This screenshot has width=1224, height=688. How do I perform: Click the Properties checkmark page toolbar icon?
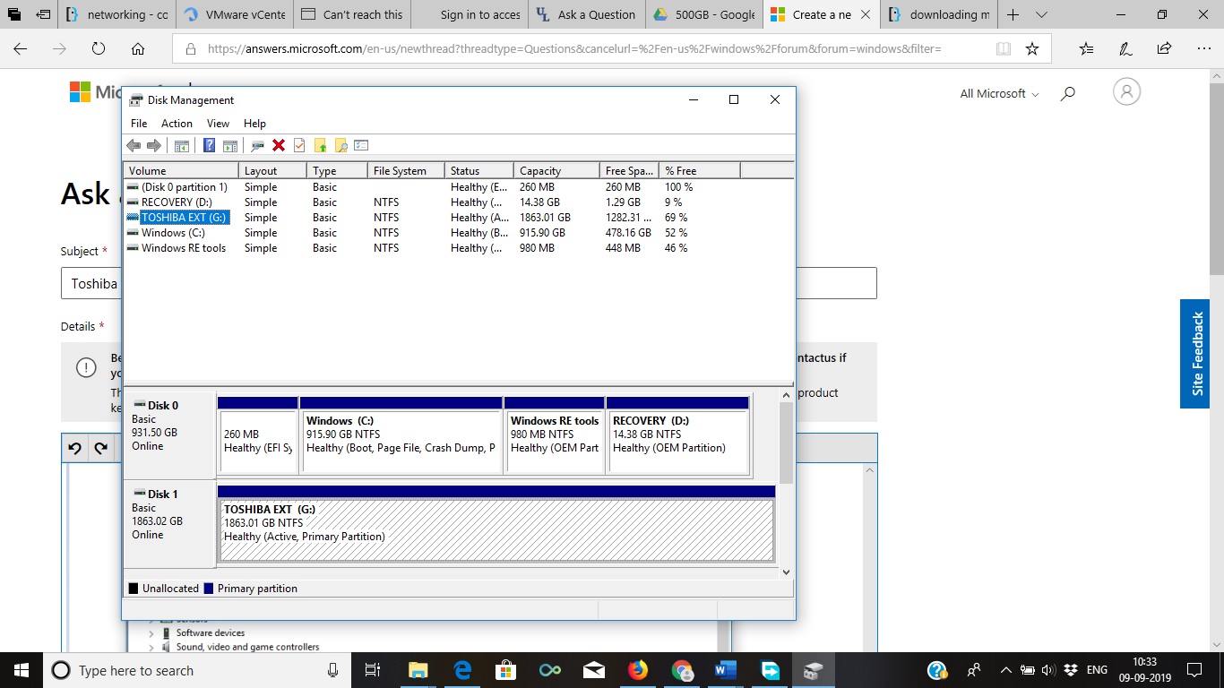299,145
